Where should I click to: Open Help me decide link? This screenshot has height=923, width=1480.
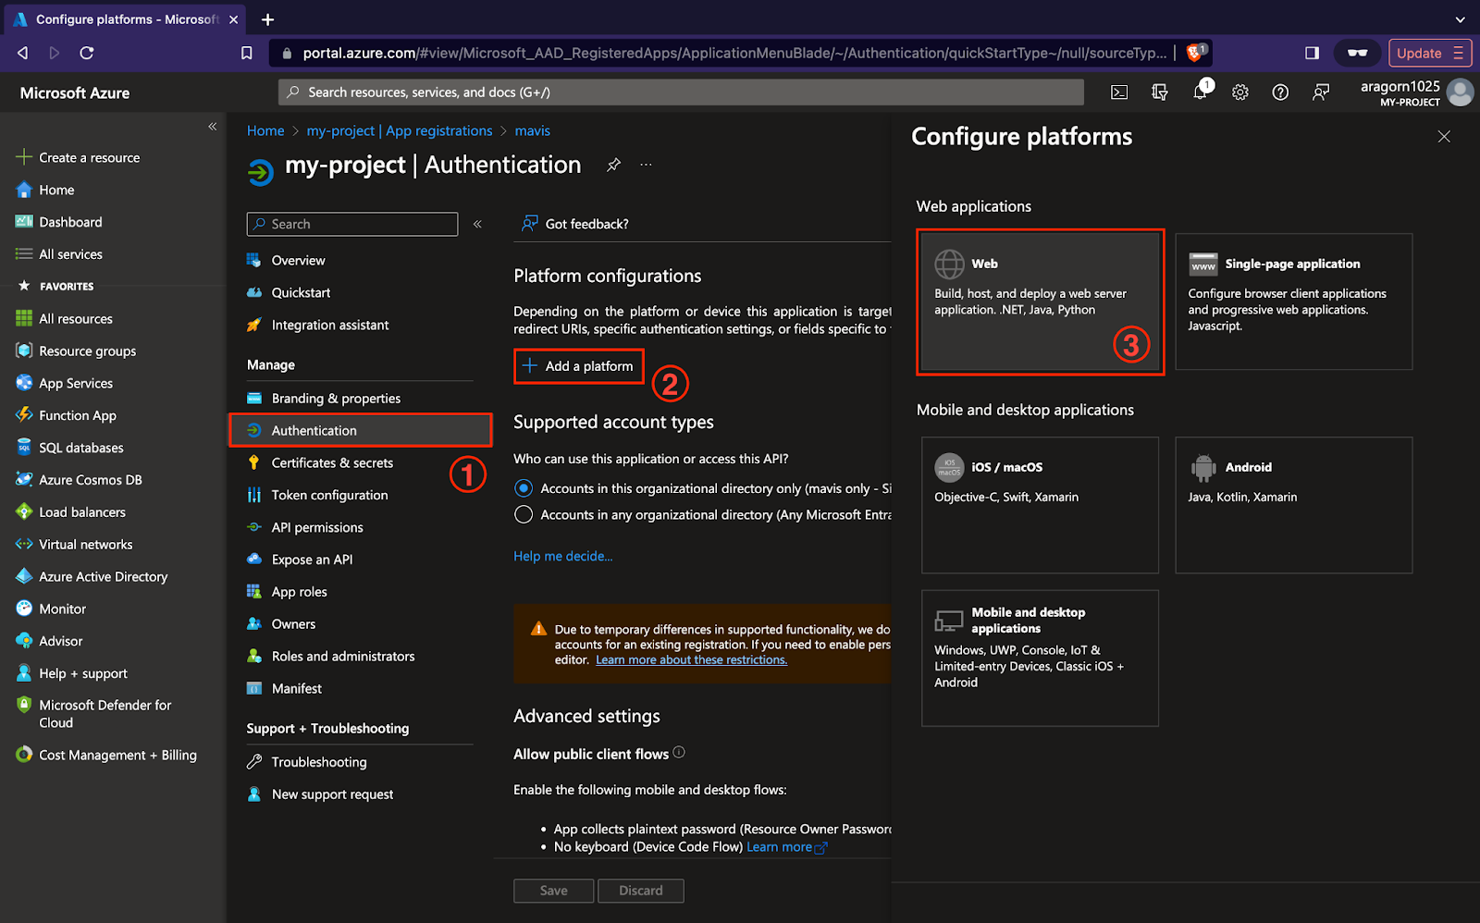pyautogui.click(x=562, y=556)
